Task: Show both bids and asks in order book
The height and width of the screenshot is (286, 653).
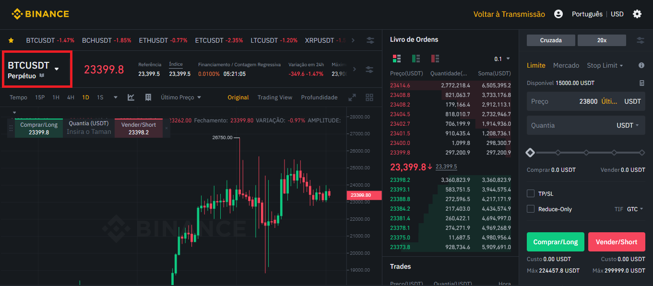Action: tap(397, 59)
